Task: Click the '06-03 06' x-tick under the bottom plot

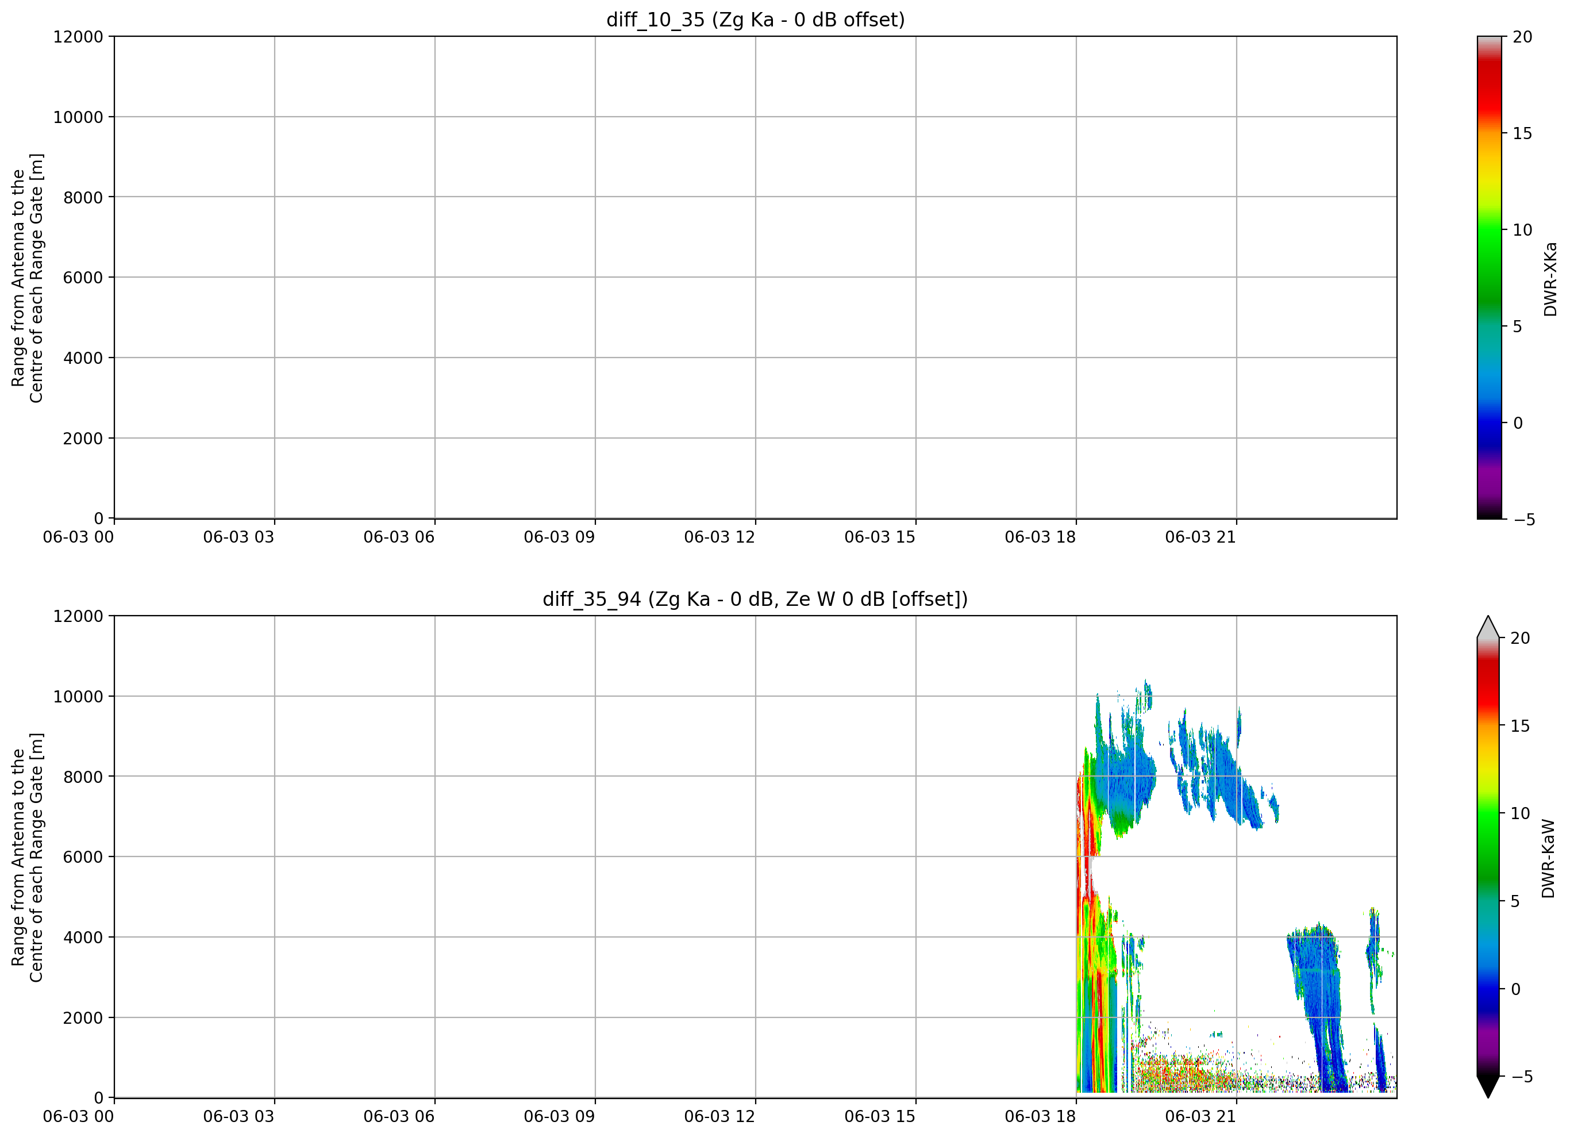Action: click(x=399, y=1117)
